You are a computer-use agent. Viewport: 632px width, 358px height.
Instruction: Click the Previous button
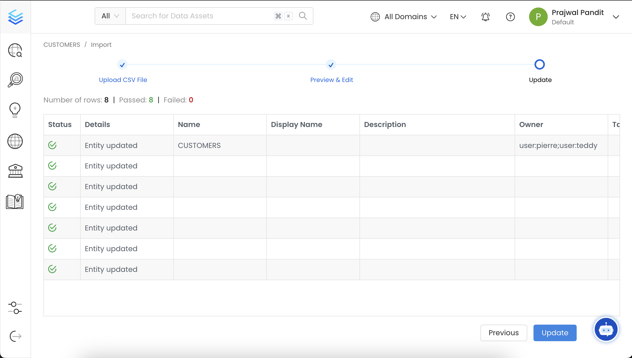coord(503,333)
